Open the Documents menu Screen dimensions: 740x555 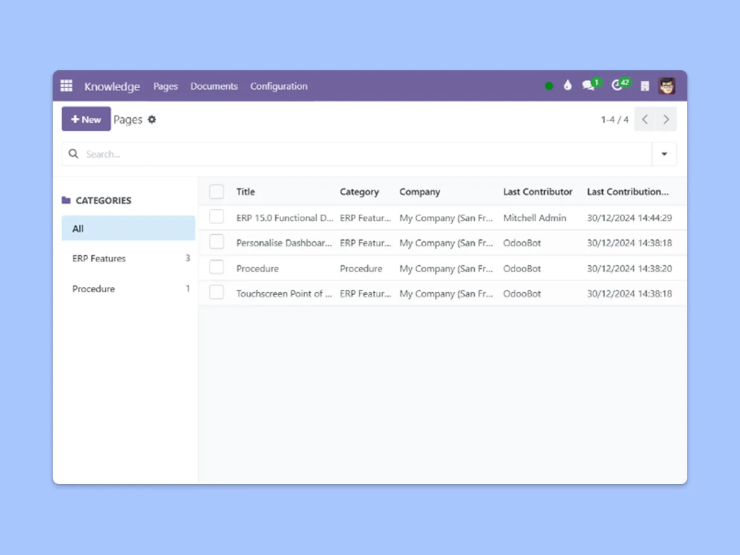coord(214,86)
